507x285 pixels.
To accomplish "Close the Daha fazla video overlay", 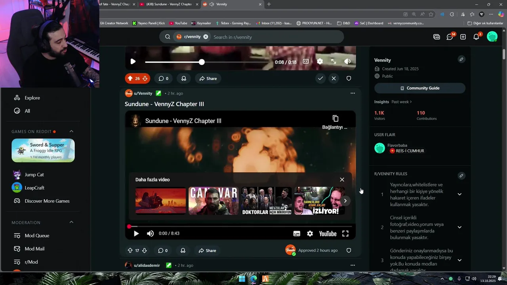I will click(x=342, y=179).
